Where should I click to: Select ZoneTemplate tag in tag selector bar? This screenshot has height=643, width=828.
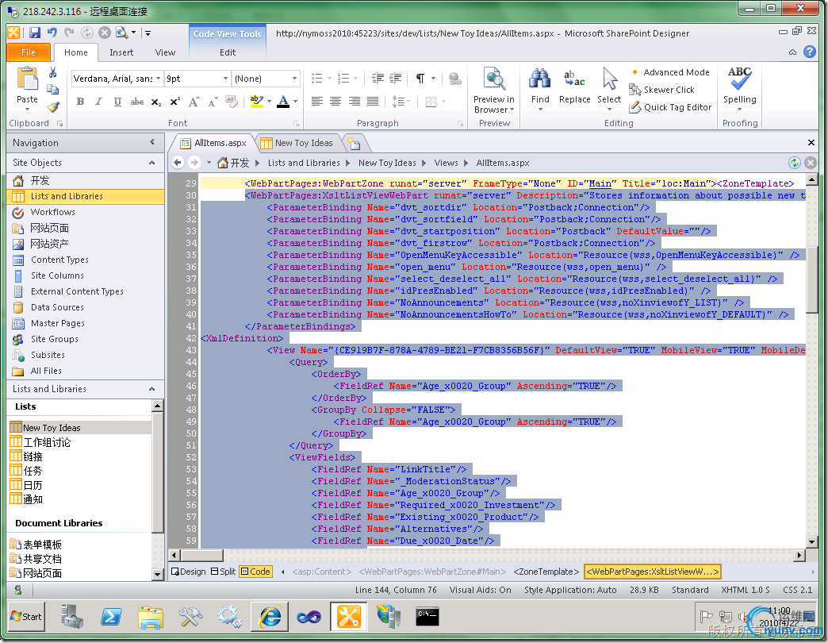click(546, 572)
